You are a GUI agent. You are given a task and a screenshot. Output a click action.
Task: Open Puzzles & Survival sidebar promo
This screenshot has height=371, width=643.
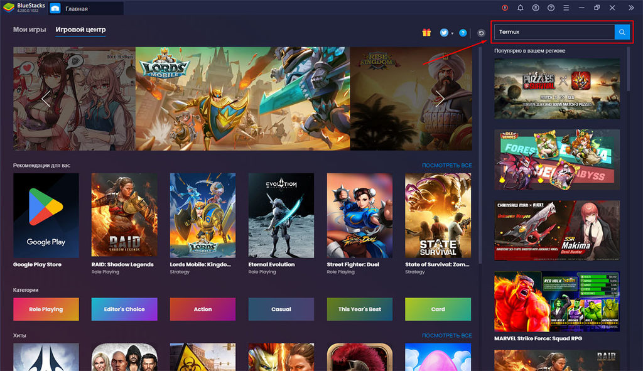[x=557, y=89]
